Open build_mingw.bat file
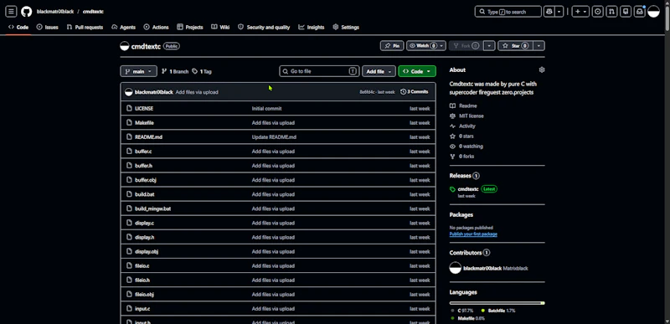Viewport: 670px width, 324px height. pos(152,208)
